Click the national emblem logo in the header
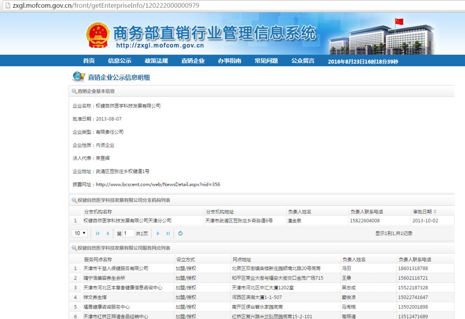Viewport: 465px width, 319px height. coord(98,34)
